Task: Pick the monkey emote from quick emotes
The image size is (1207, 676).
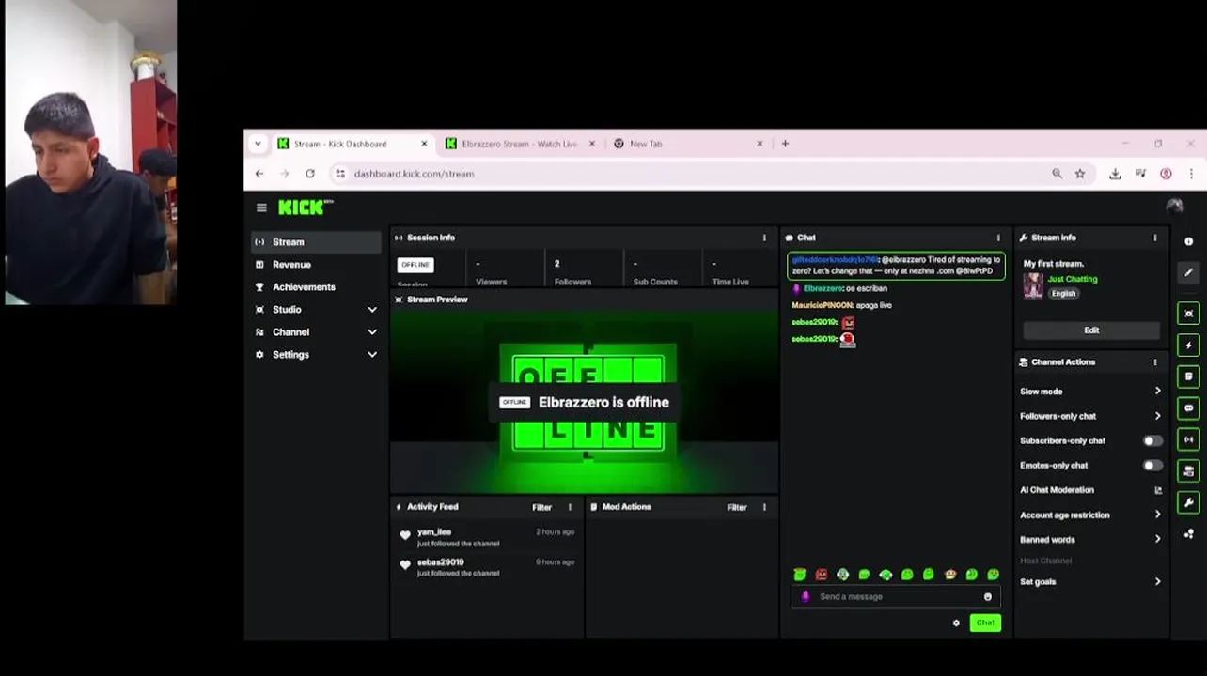Action: 950,575
